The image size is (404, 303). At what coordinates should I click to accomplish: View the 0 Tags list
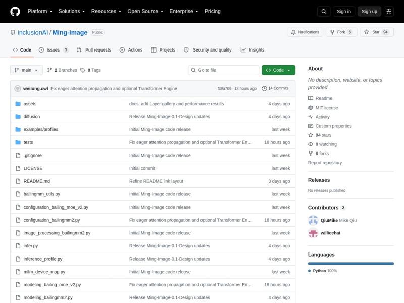(x=90, y=70)
